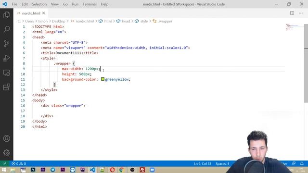Screen dimensions: 308x173
Task: Click the VS Code logo in title bar
Action: [5, 4]
